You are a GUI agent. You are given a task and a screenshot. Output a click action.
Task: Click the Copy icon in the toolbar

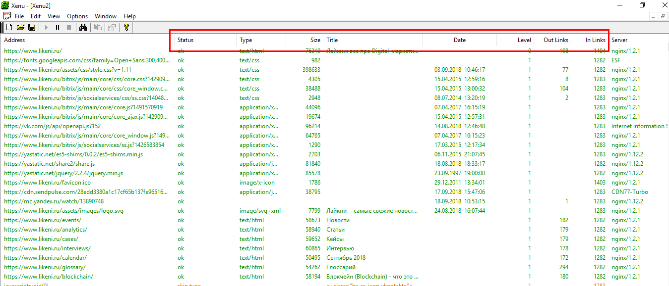[x=98, y=28]
